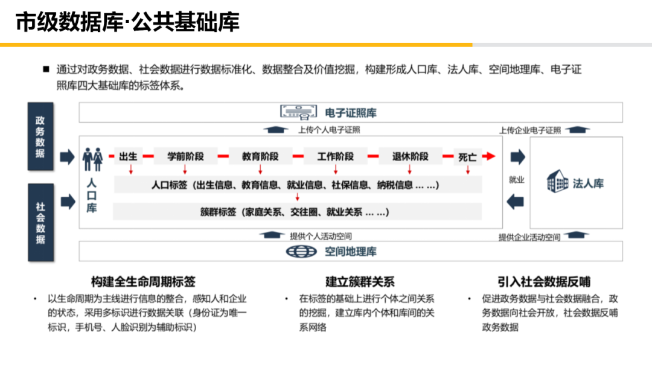Click the arrow beside 政务数据 box
Image resolution: width=652 pixels, height=367 pixels.
[67, 157]
